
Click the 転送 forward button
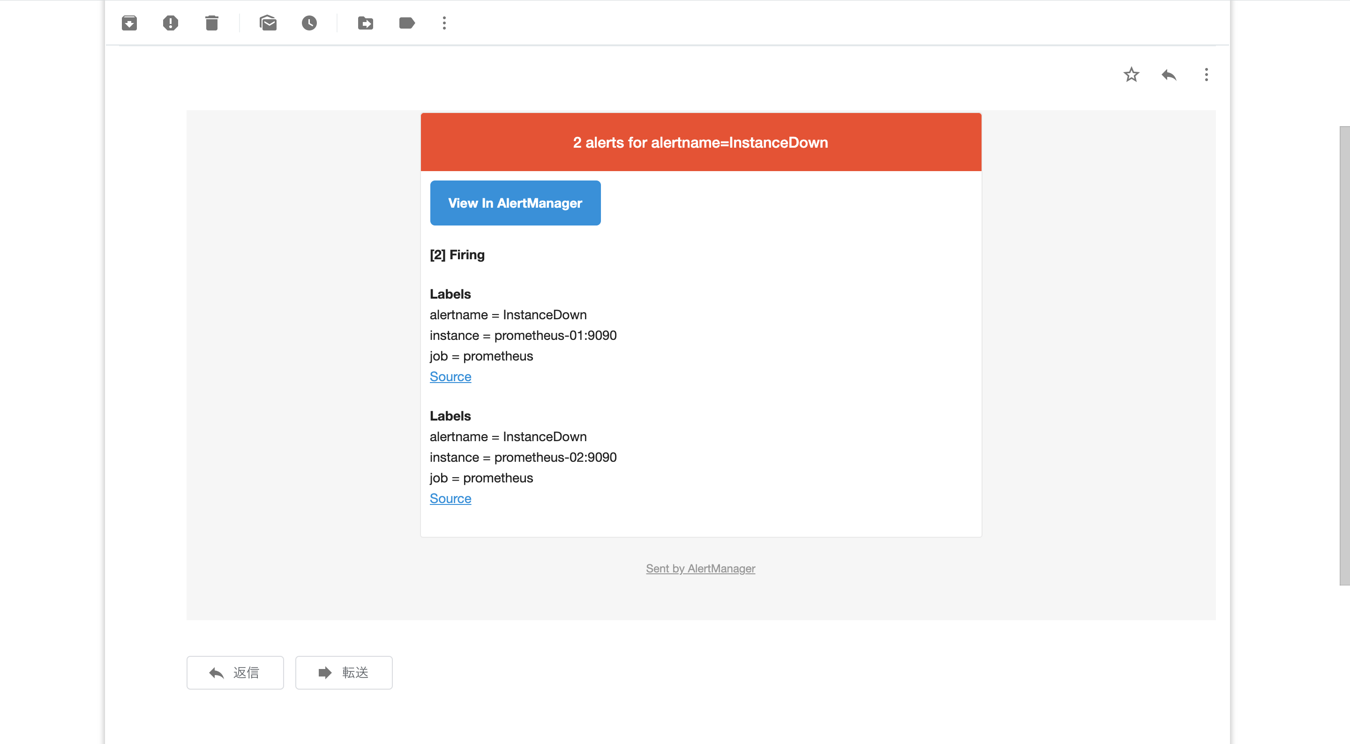pos(344,673)
